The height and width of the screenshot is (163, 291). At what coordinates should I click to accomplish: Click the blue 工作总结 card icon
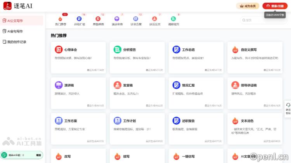[176, 50]
